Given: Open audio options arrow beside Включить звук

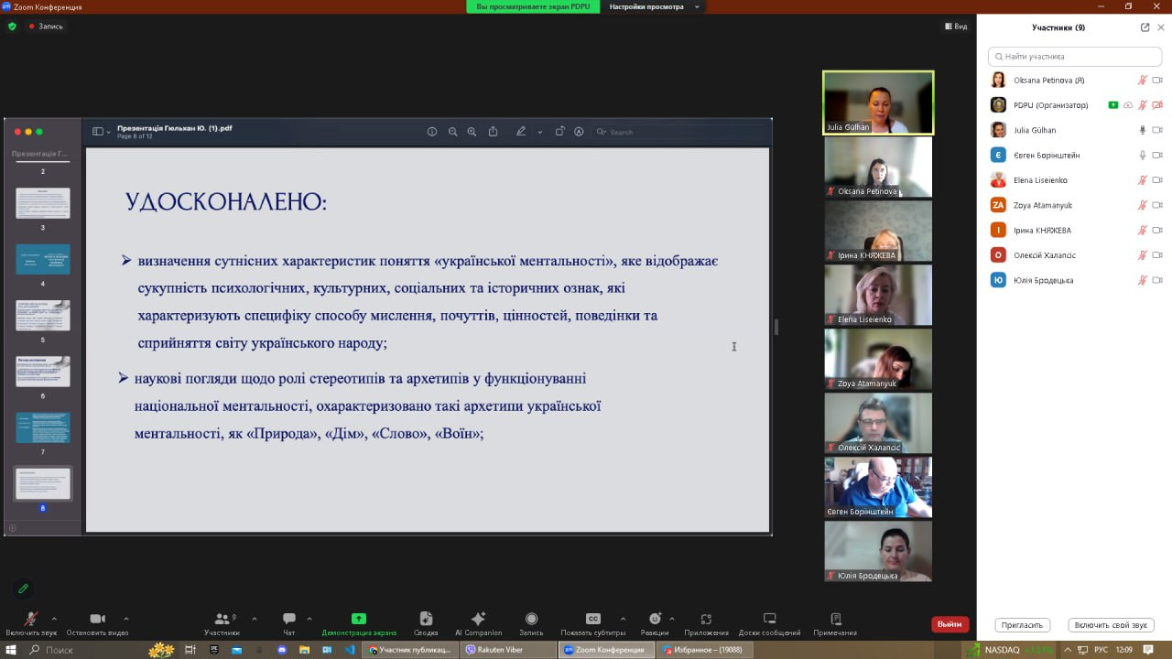Looking at the screenshot, I should coord(54,619).
